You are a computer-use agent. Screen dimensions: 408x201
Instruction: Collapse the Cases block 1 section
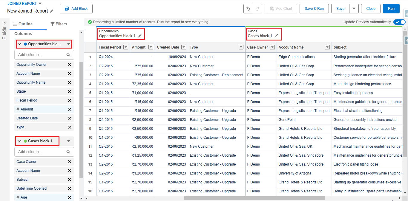coord(20,141)
